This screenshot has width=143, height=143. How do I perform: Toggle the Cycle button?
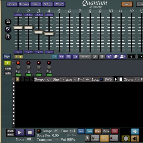click(x=114, y=138)
